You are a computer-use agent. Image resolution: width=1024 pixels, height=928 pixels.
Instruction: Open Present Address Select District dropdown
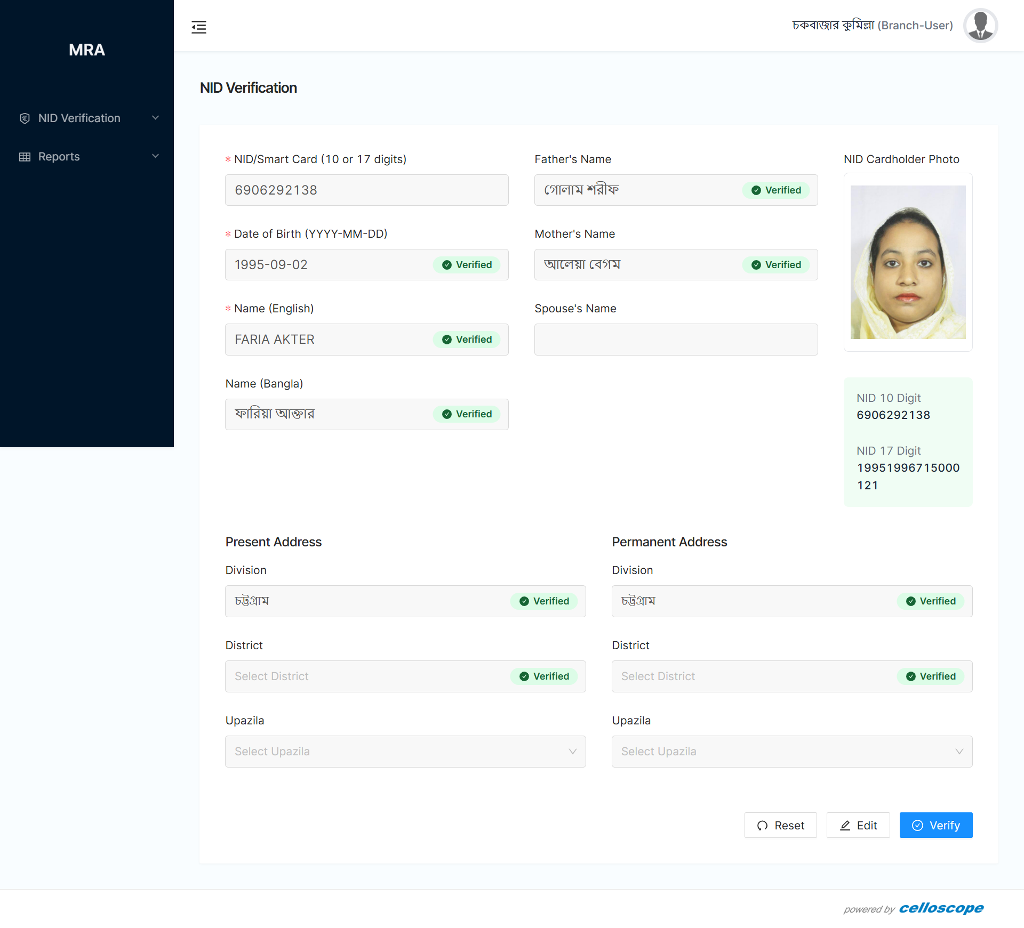pyautogui.click(x=368, y=676)
